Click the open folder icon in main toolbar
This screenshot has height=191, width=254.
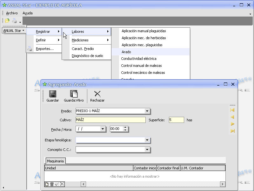pos(7,21)
